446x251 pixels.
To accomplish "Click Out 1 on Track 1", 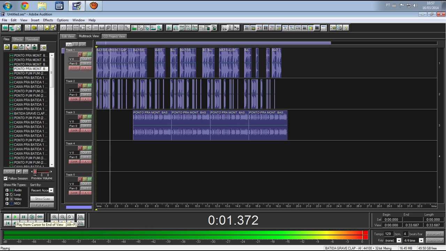I will 86,59.
